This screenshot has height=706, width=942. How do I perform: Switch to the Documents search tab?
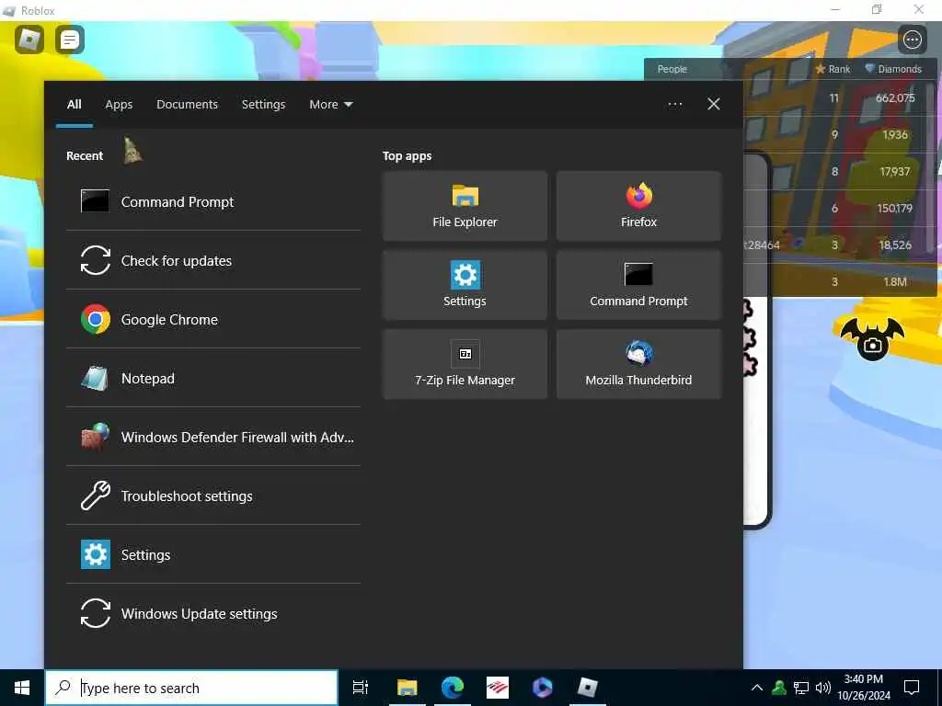(x=187, y=105)
